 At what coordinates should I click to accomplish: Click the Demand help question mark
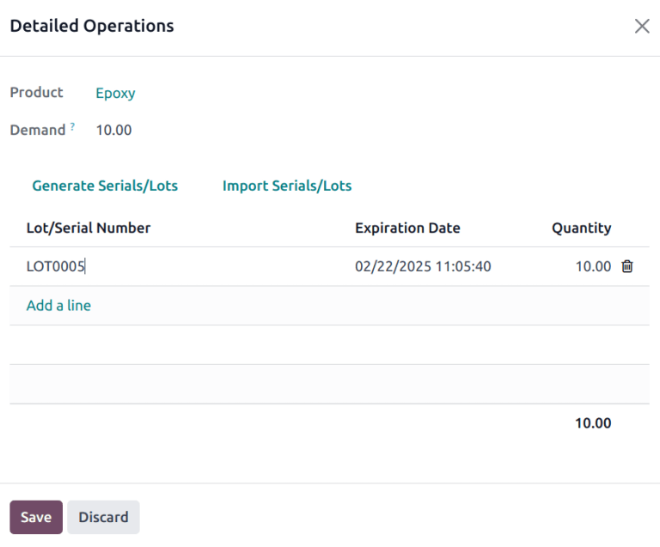tap(72, 127)
